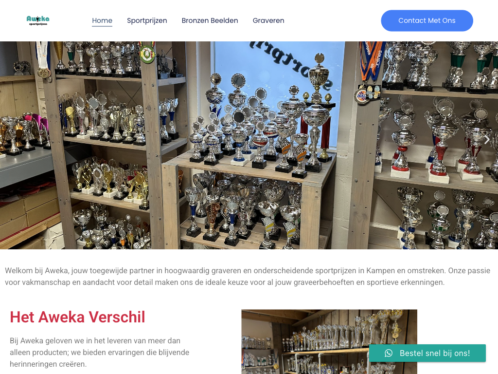
Task: Click the round green emblem atop the left shelf post
Action: pos(147,54)
